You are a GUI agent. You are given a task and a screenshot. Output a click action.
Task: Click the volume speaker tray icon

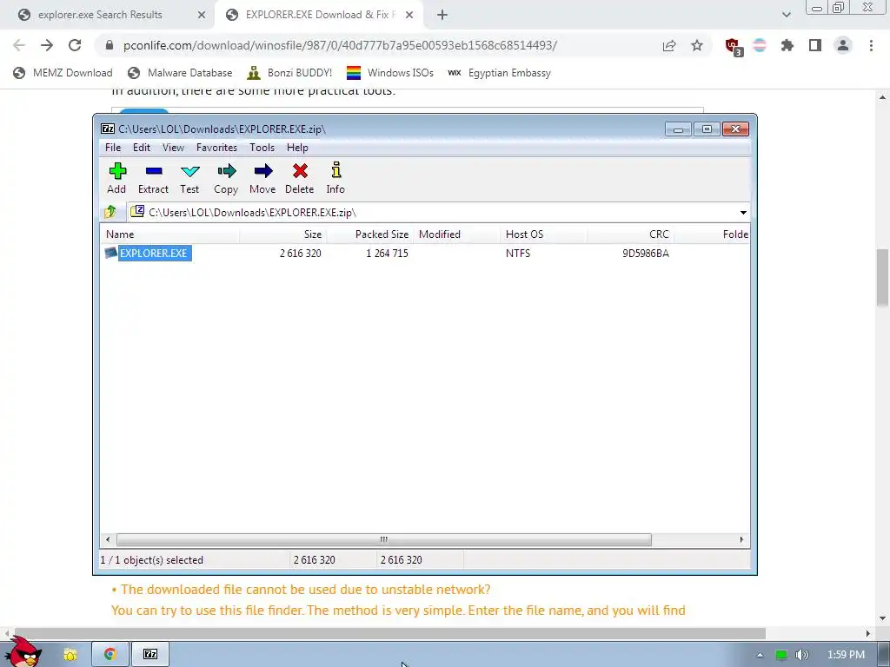[801, 655]
